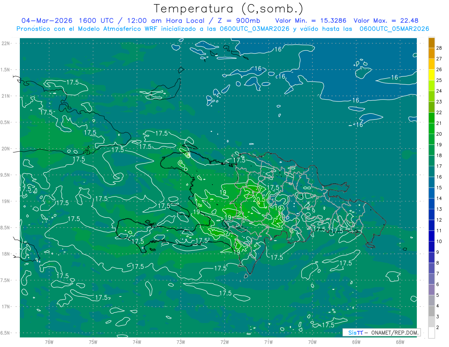Click the '19N' latitude axis label

[x=6, y=201]
